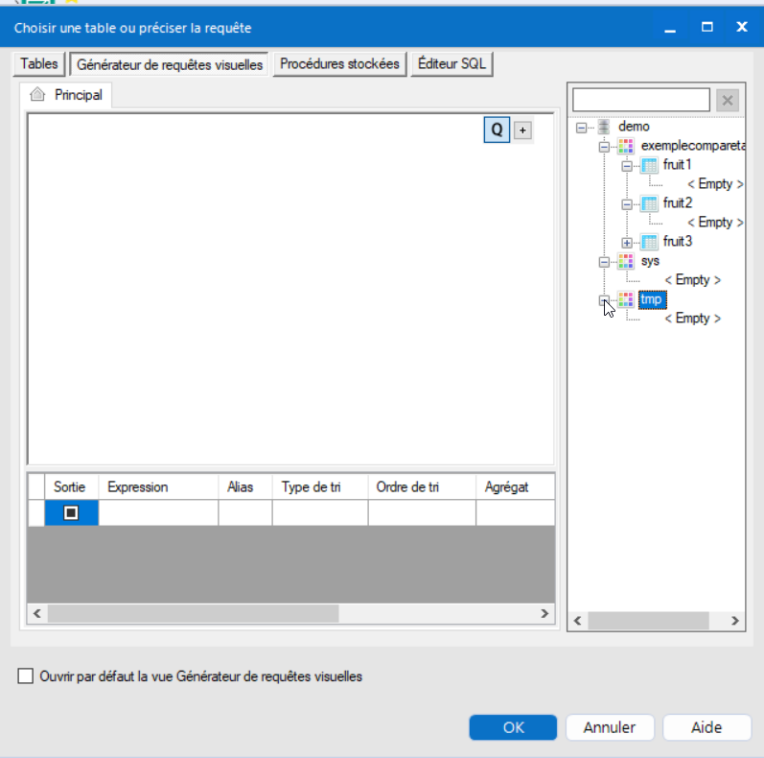Enable Ouvrir par défaut la vue checkbox
This screenshot has width=764, height=758.
click(25, 676)
